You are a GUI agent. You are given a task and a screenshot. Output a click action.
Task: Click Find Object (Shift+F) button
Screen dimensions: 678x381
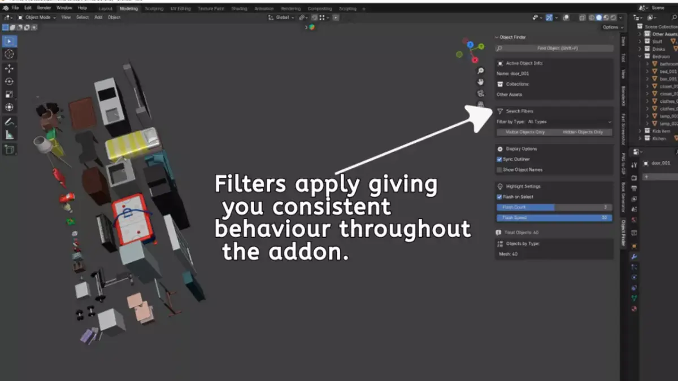554,49
